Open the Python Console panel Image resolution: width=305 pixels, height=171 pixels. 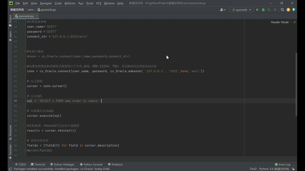click(x=91, y=164)
